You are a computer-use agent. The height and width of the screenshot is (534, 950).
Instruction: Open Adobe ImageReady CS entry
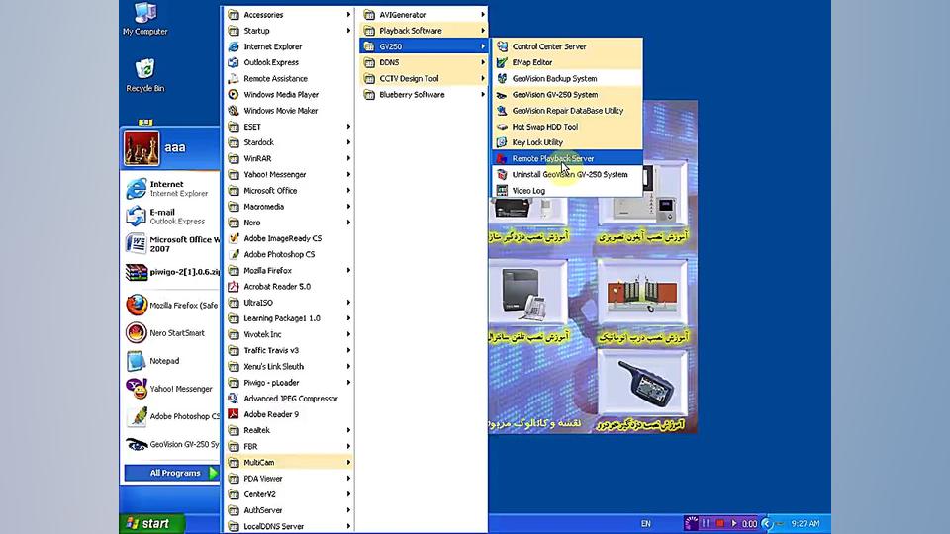coord(288,238)
